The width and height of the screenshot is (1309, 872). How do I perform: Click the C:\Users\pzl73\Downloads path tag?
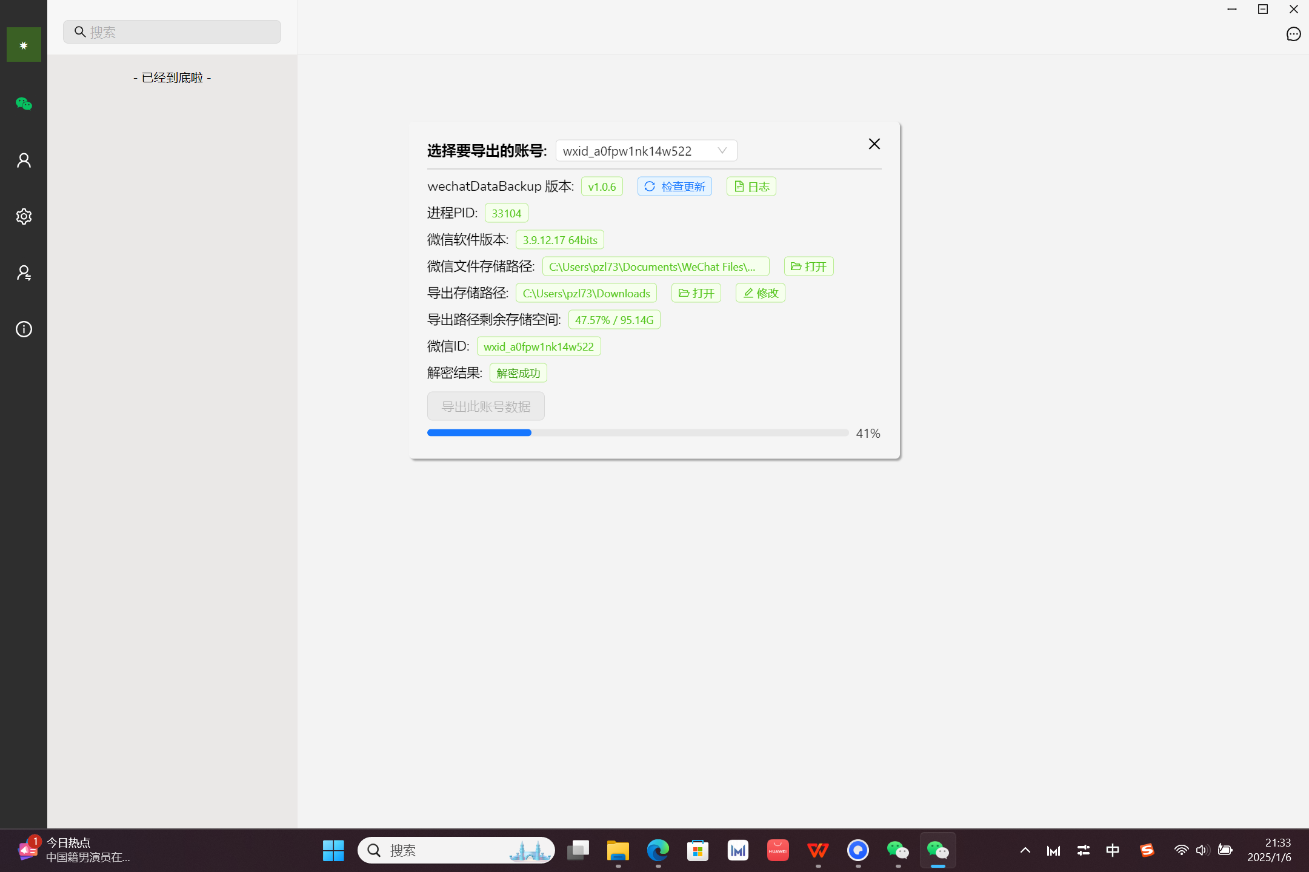(x=586, y=293)
